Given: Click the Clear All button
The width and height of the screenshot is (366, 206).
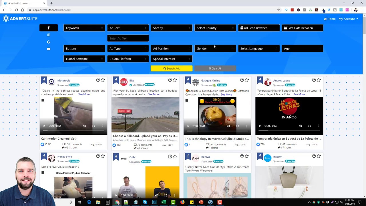Looking at the screenshot, I should pos(215,68).
